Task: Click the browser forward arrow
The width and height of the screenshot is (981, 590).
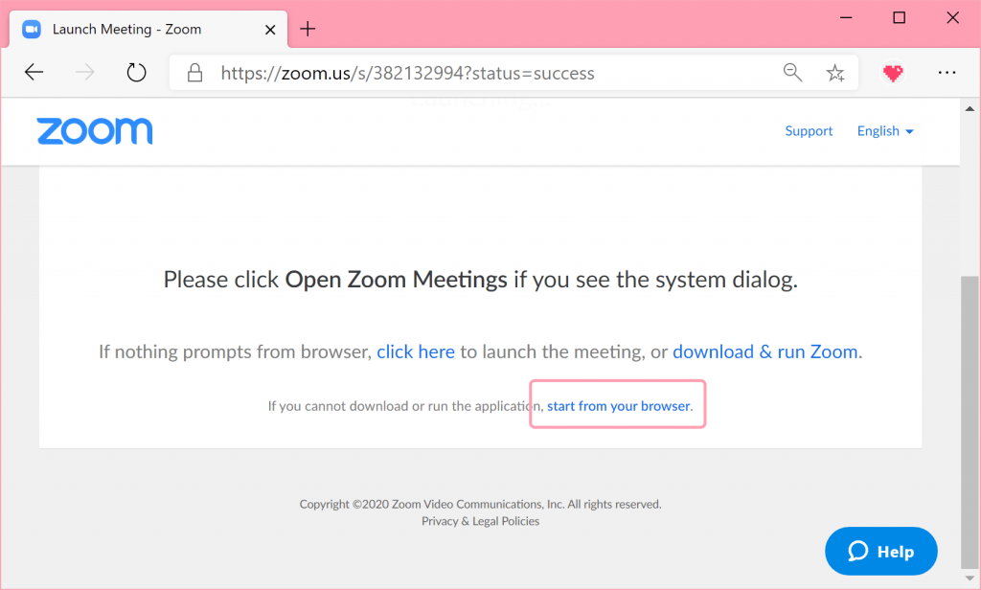Action: pyautogui.click(x=85, y=73)
